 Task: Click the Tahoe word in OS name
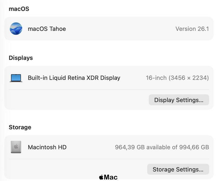tap(58, 29)
